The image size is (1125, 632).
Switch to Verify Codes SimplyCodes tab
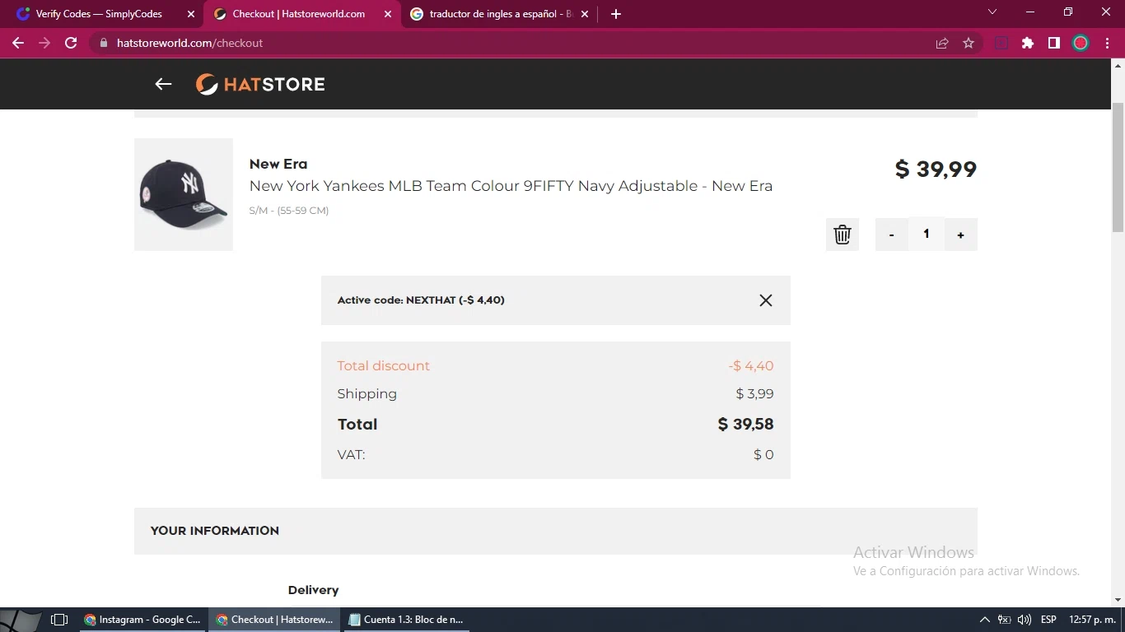99,14
